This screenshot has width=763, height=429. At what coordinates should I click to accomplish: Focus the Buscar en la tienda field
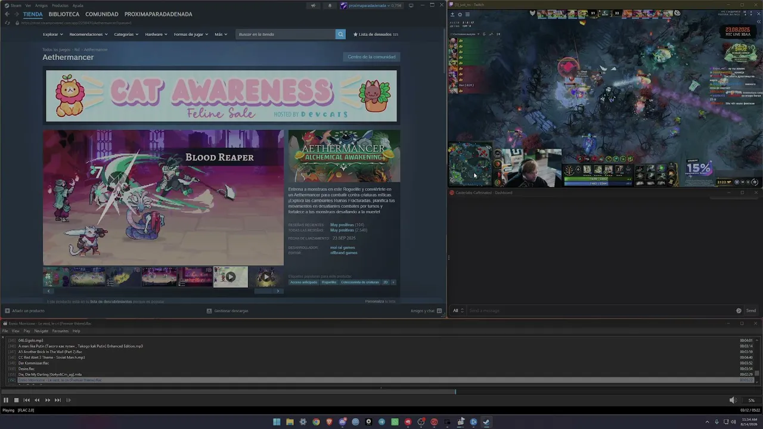(x=286, y=34)
